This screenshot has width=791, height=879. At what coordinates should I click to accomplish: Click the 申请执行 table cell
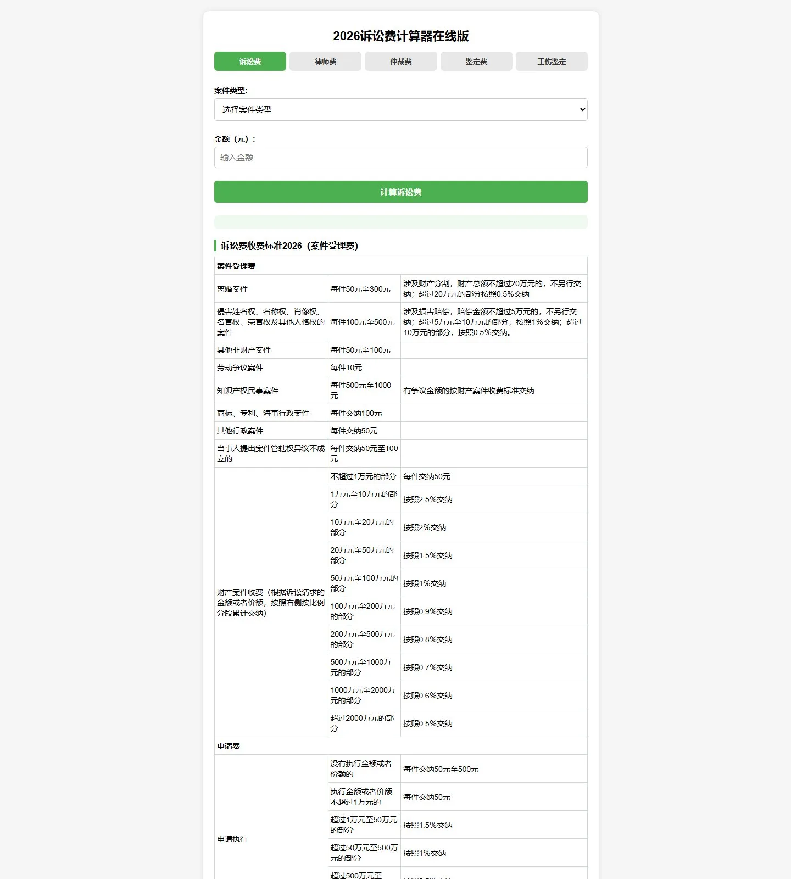click(271, 839)
